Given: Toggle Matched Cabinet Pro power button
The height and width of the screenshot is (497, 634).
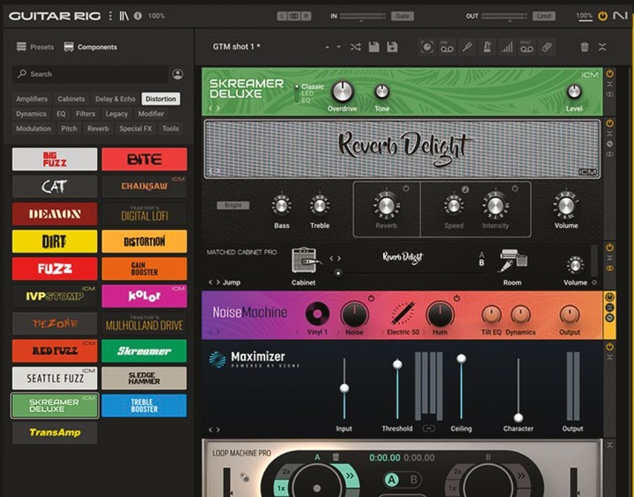Looking at the screenshot, I should (x=610, y=247).
